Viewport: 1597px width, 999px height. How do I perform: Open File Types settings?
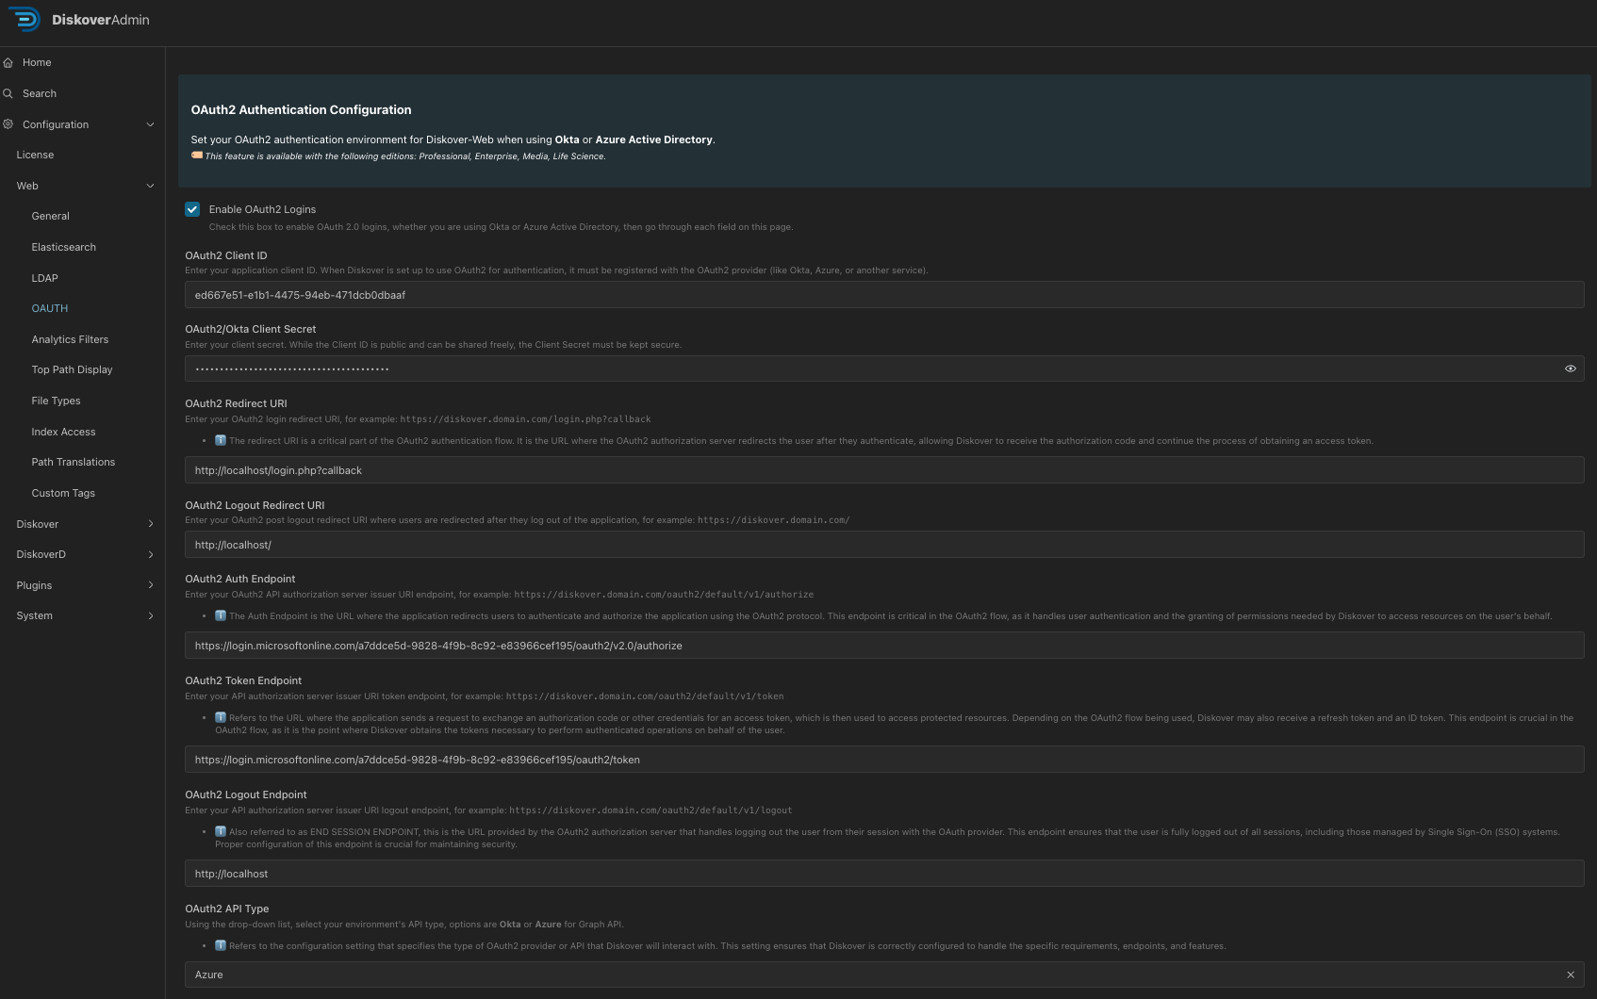(x=56, y=401)
